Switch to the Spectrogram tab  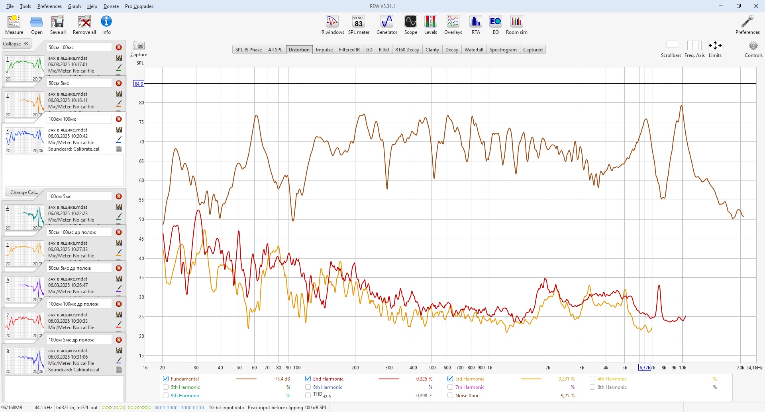point(503,50)
